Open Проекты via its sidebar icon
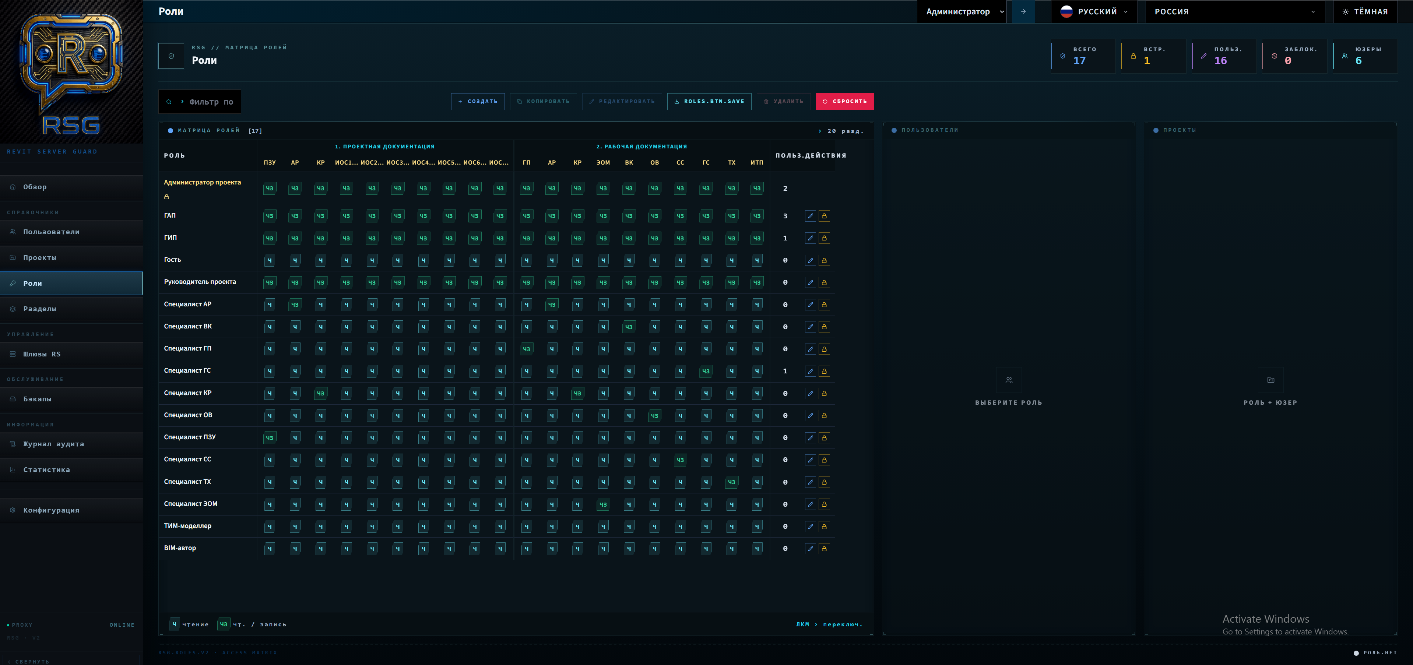 tap(13, 257)
